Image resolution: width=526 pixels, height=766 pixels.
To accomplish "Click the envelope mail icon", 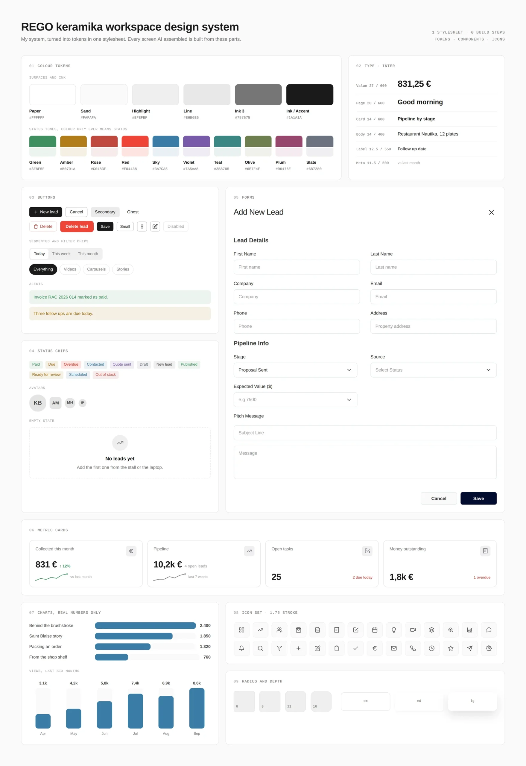I will point(393,648).
